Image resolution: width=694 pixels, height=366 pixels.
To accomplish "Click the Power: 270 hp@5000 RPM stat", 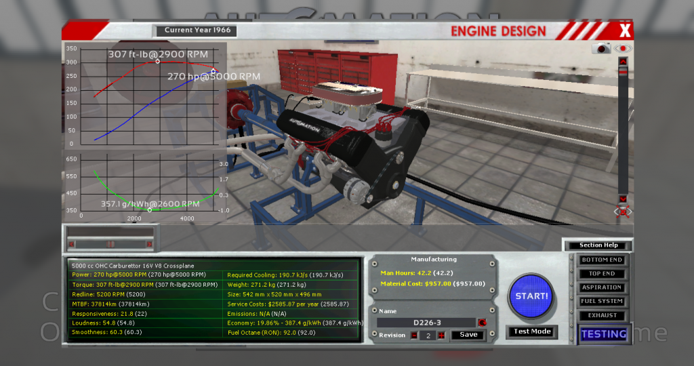I will (x=138, y=274).
